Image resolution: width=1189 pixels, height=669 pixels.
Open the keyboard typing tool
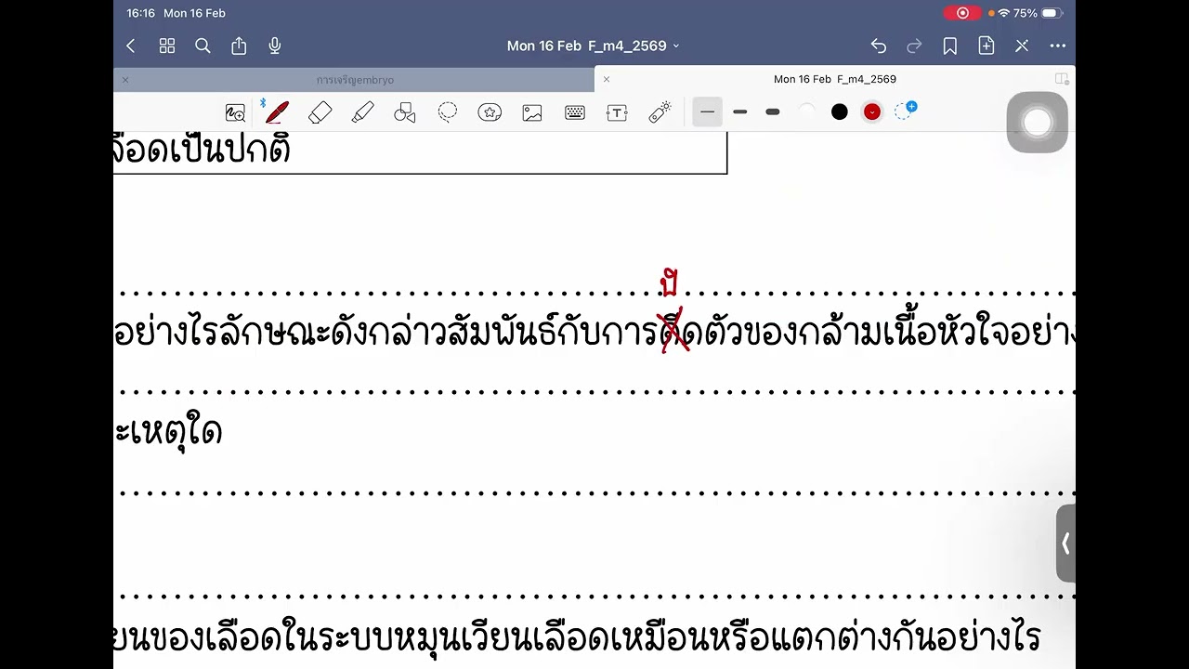coord(575,112)
